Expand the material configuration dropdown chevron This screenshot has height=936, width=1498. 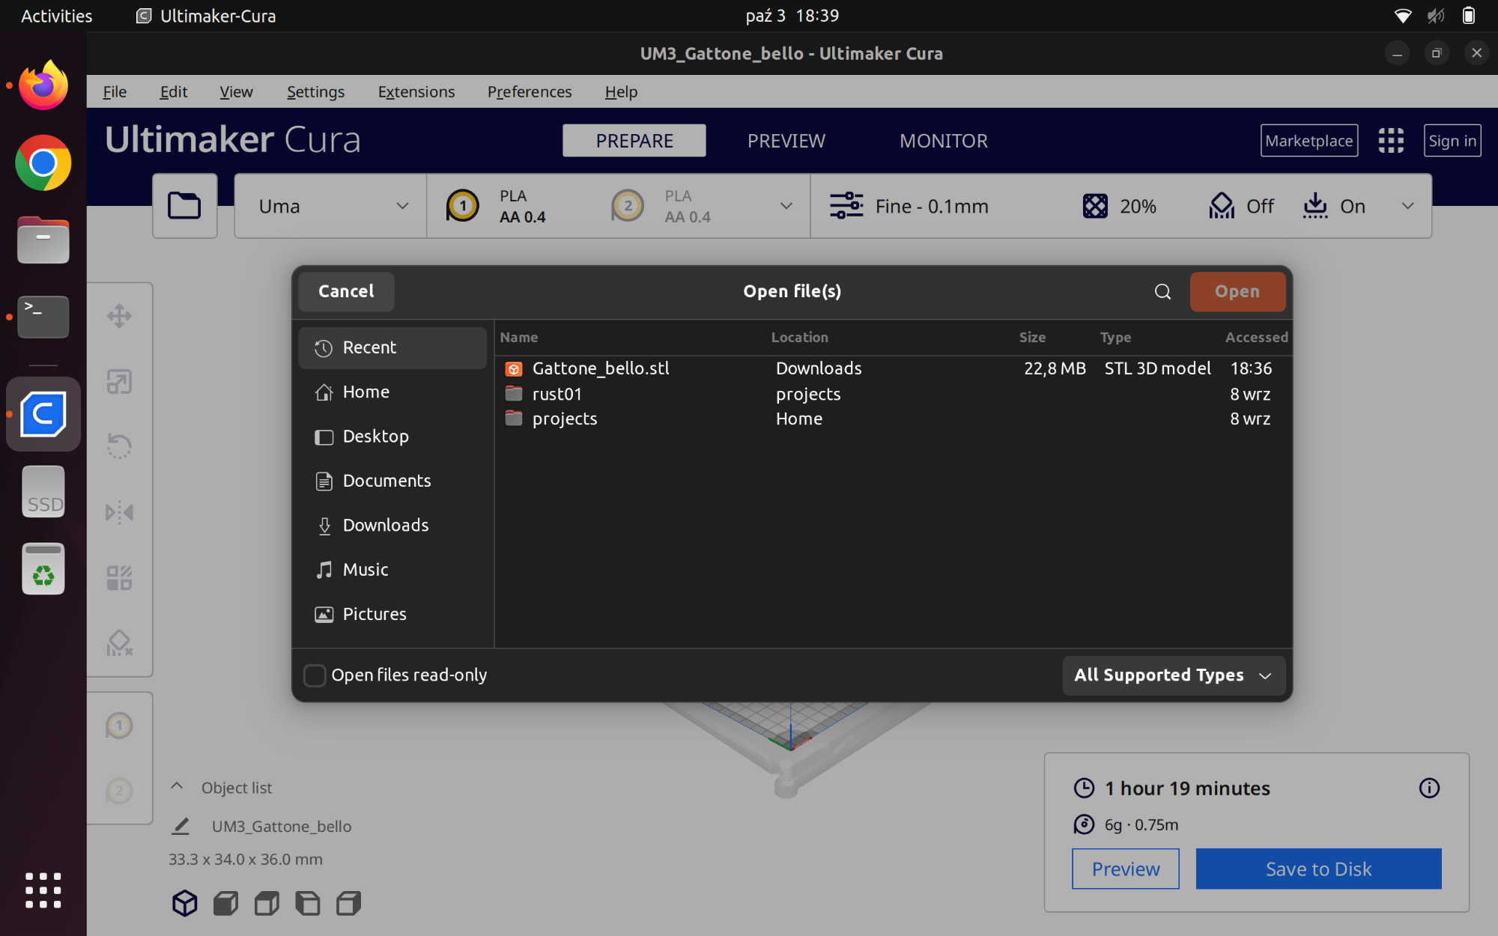point(786,206)
